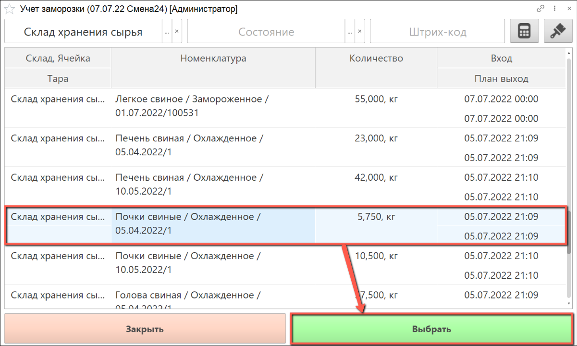Clear the Состояние field with x button
Image resolution: width=577 pixels, height=346 pixels.
click(360, 32)
